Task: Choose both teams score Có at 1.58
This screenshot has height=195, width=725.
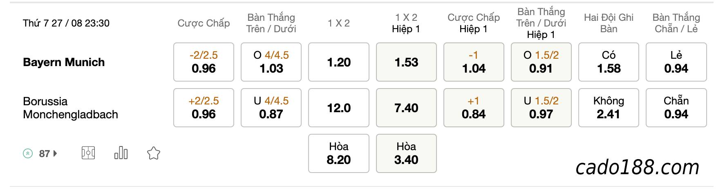Action: coord(609,62)
